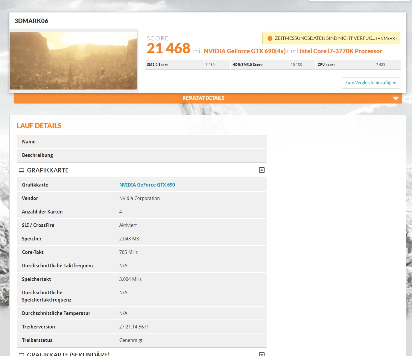This screenshot has width=412, height=356.
Task: Click the score value 21 468
Action: pyautogui.click(x=168, y=49)
